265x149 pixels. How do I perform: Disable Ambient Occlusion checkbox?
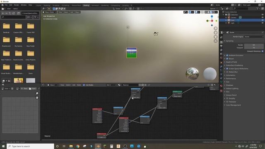click(227, 55)
